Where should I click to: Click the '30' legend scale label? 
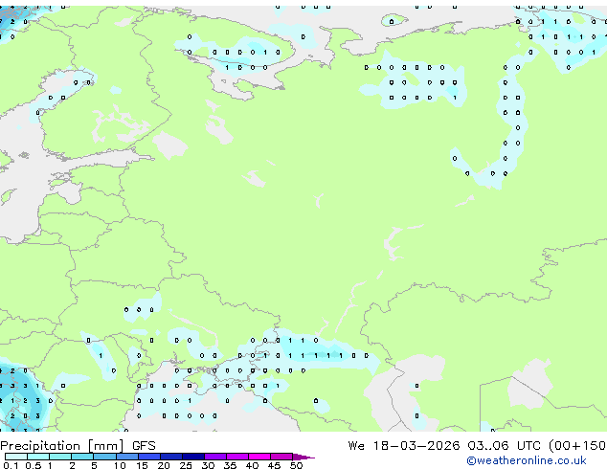[208, 465]
